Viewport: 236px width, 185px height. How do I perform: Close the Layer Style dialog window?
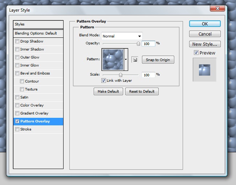click(216, 8)
